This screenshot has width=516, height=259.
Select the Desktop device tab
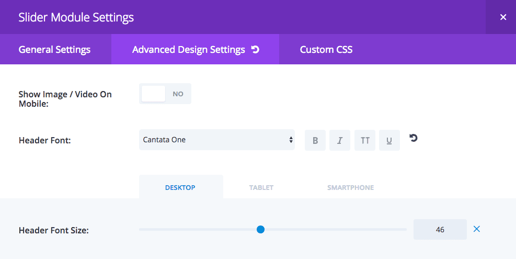[180, 187]
